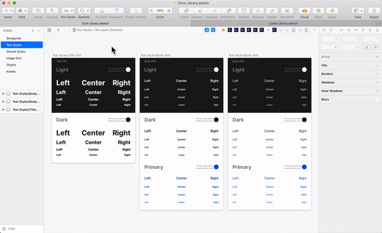Click the blue Primary circle in Body 500
Viewport: 382px width, 233px height.
coord(216,167)
